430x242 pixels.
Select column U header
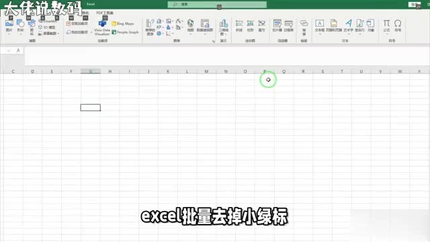coord(361,71)
